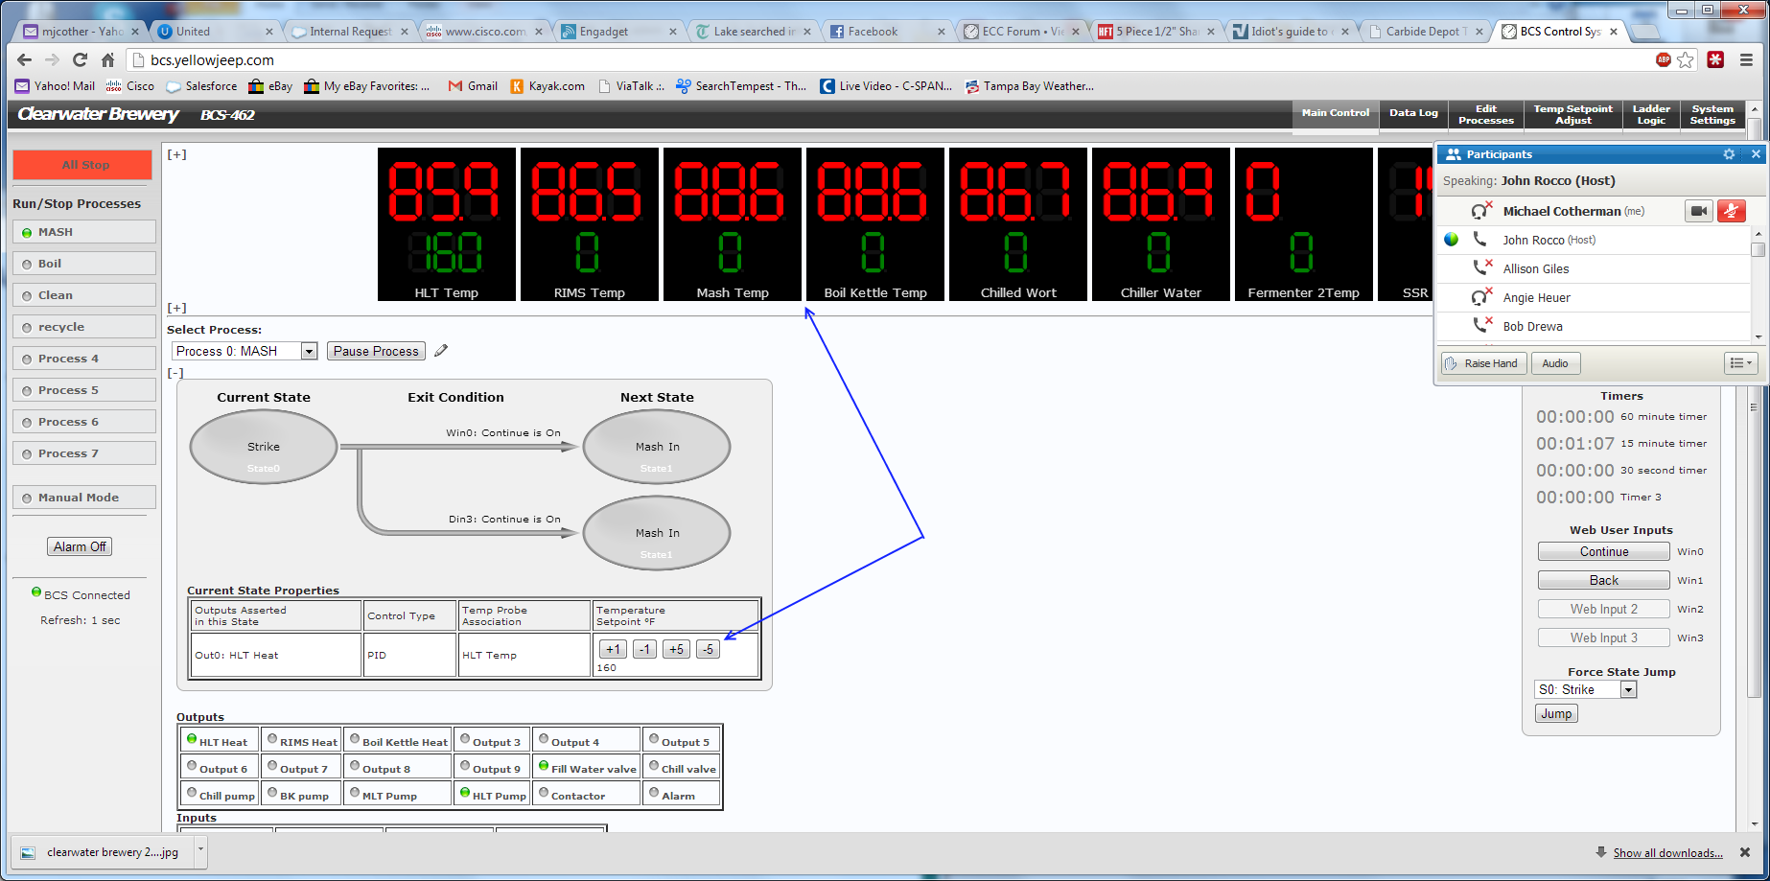The image size is (1770, 881).
Task: Open the Participants panel settings gear
Action: point(1729,153)
